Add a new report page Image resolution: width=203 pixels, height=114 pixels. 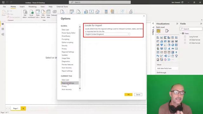point(23,109)
